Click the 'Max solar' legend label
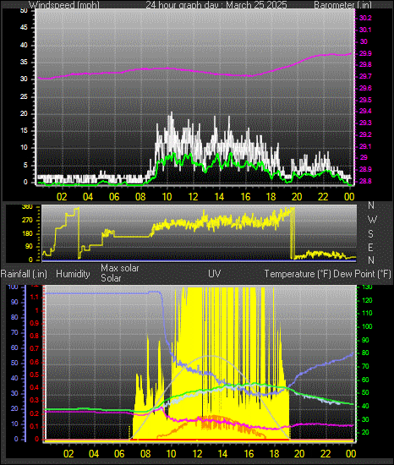This screenshot has height=465, width=394. pos(120,268)
